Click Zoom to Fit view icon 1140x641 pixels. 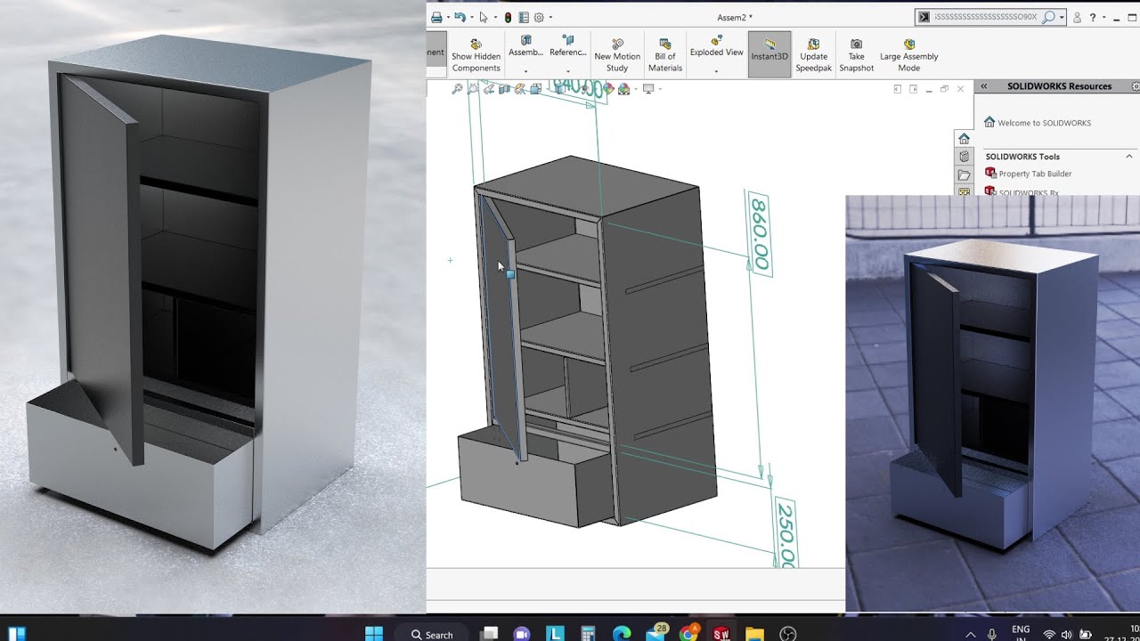pyautogui.click(x=458, y=89)
